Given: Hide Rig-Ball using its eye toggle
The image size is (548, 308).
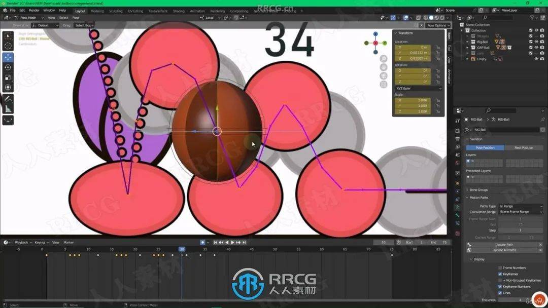Looking at the screenshot, I should pos(536,42).
